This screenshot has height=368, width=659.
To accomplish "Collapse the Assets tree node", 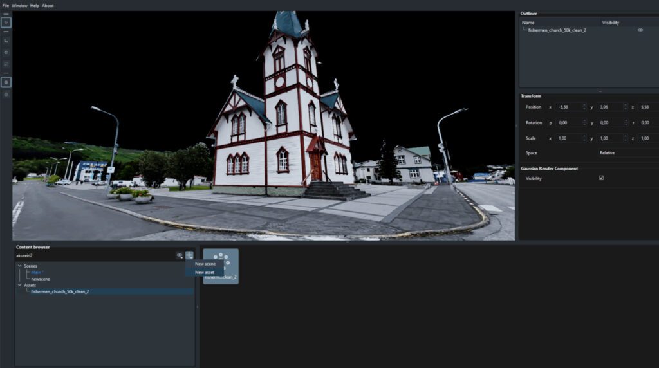I will point(19,285).
